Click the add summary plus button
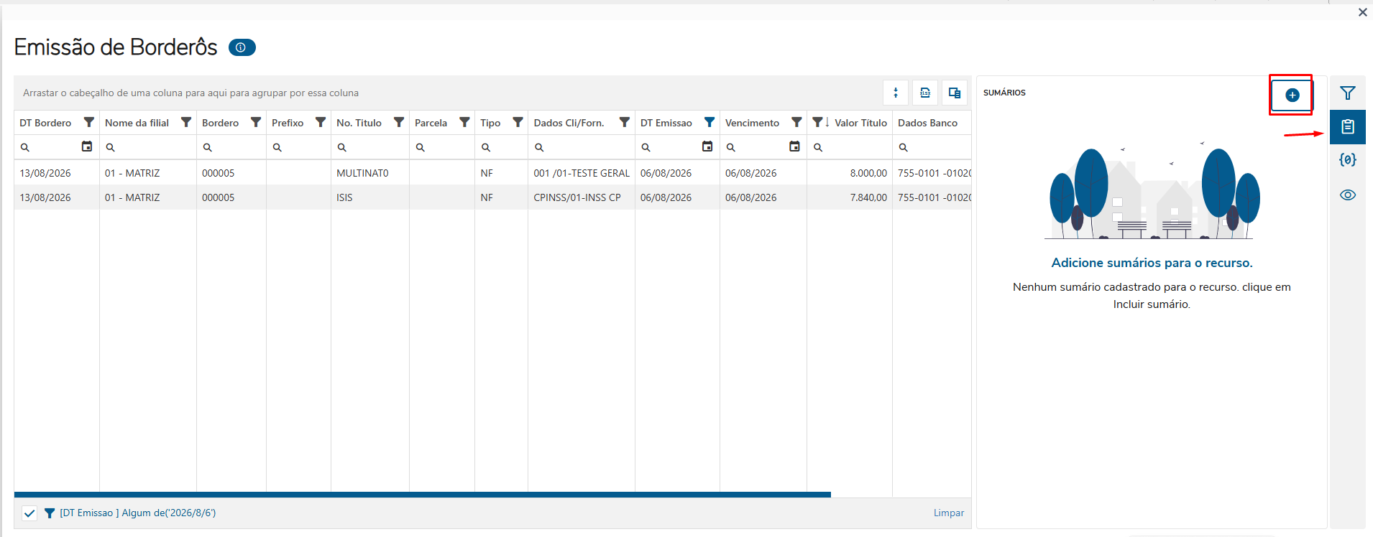The image size is (1373, 537). [x=1292, y=95]
